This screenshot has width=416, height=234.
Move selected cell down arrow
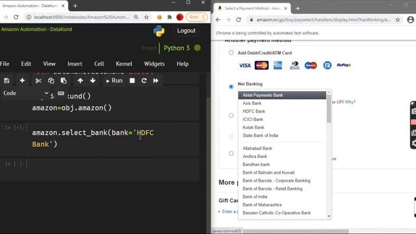(92, 81)
